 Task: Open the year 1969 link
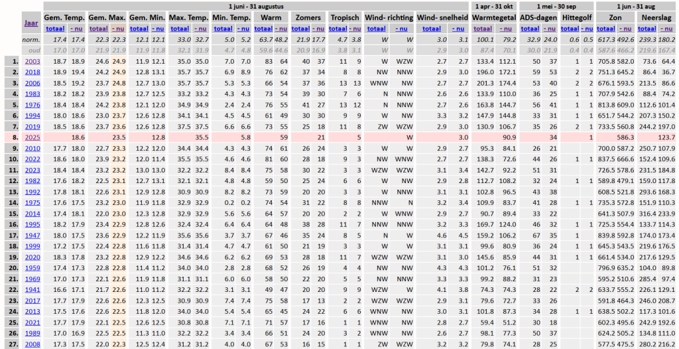32,279
